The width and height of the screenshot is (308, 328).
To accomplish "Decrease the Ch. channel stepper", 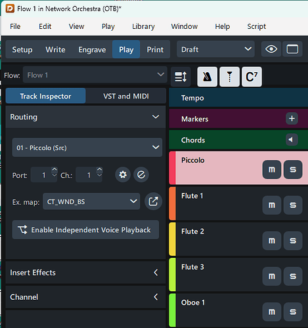I will point(99,176).
